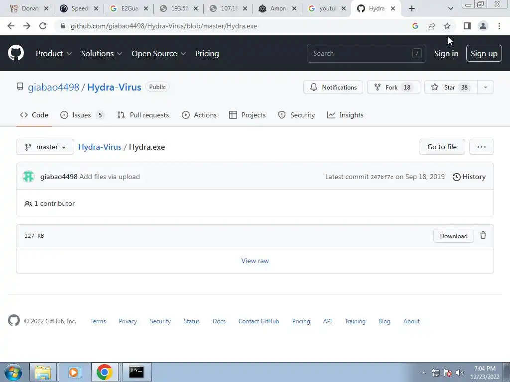Open the command prompt taskbar icon

(x=136, y=372)
